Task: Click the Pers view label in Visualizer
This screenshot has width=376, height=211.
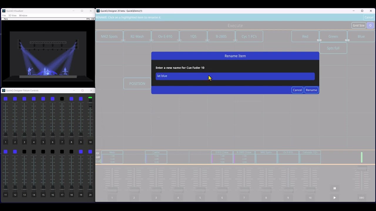Action: click(x=6, y=19)
